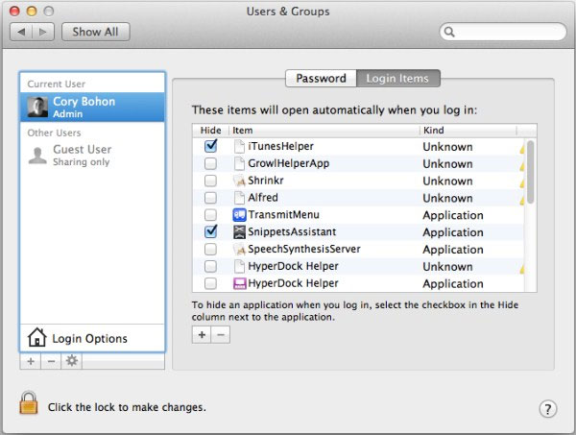The height and width of the screenshot is (435, 576).
Task: Remove user with the sidebar minus button
Action: [51, 361]
